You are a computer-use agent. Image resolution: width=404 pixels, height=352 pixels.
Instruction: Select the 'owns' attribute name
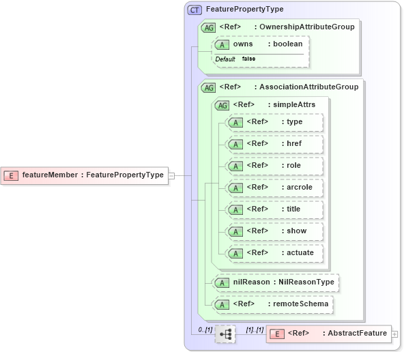pos(243,44)
